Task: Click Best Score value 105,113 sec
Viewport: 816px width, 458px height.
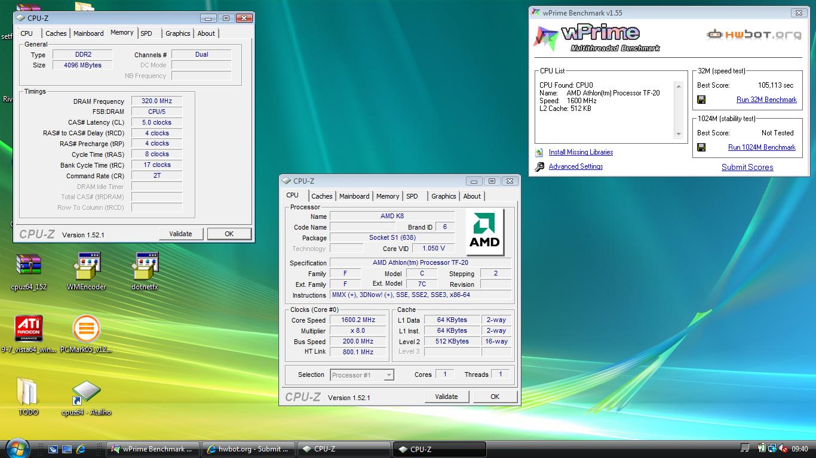Action: tap(776, 85)
